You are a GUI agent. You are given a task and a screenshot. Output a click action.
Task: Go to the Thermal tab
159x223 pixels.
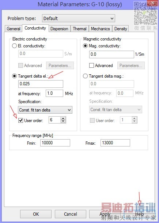click(80, 29)
